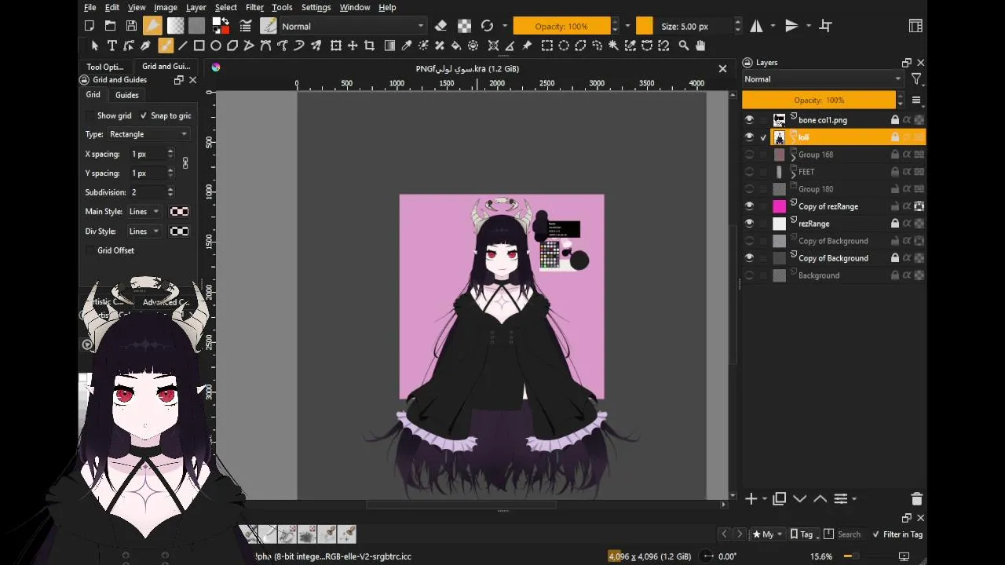Open the layer blending mode dropdown
1005x565 pixels.
click(x=823, y=79)
